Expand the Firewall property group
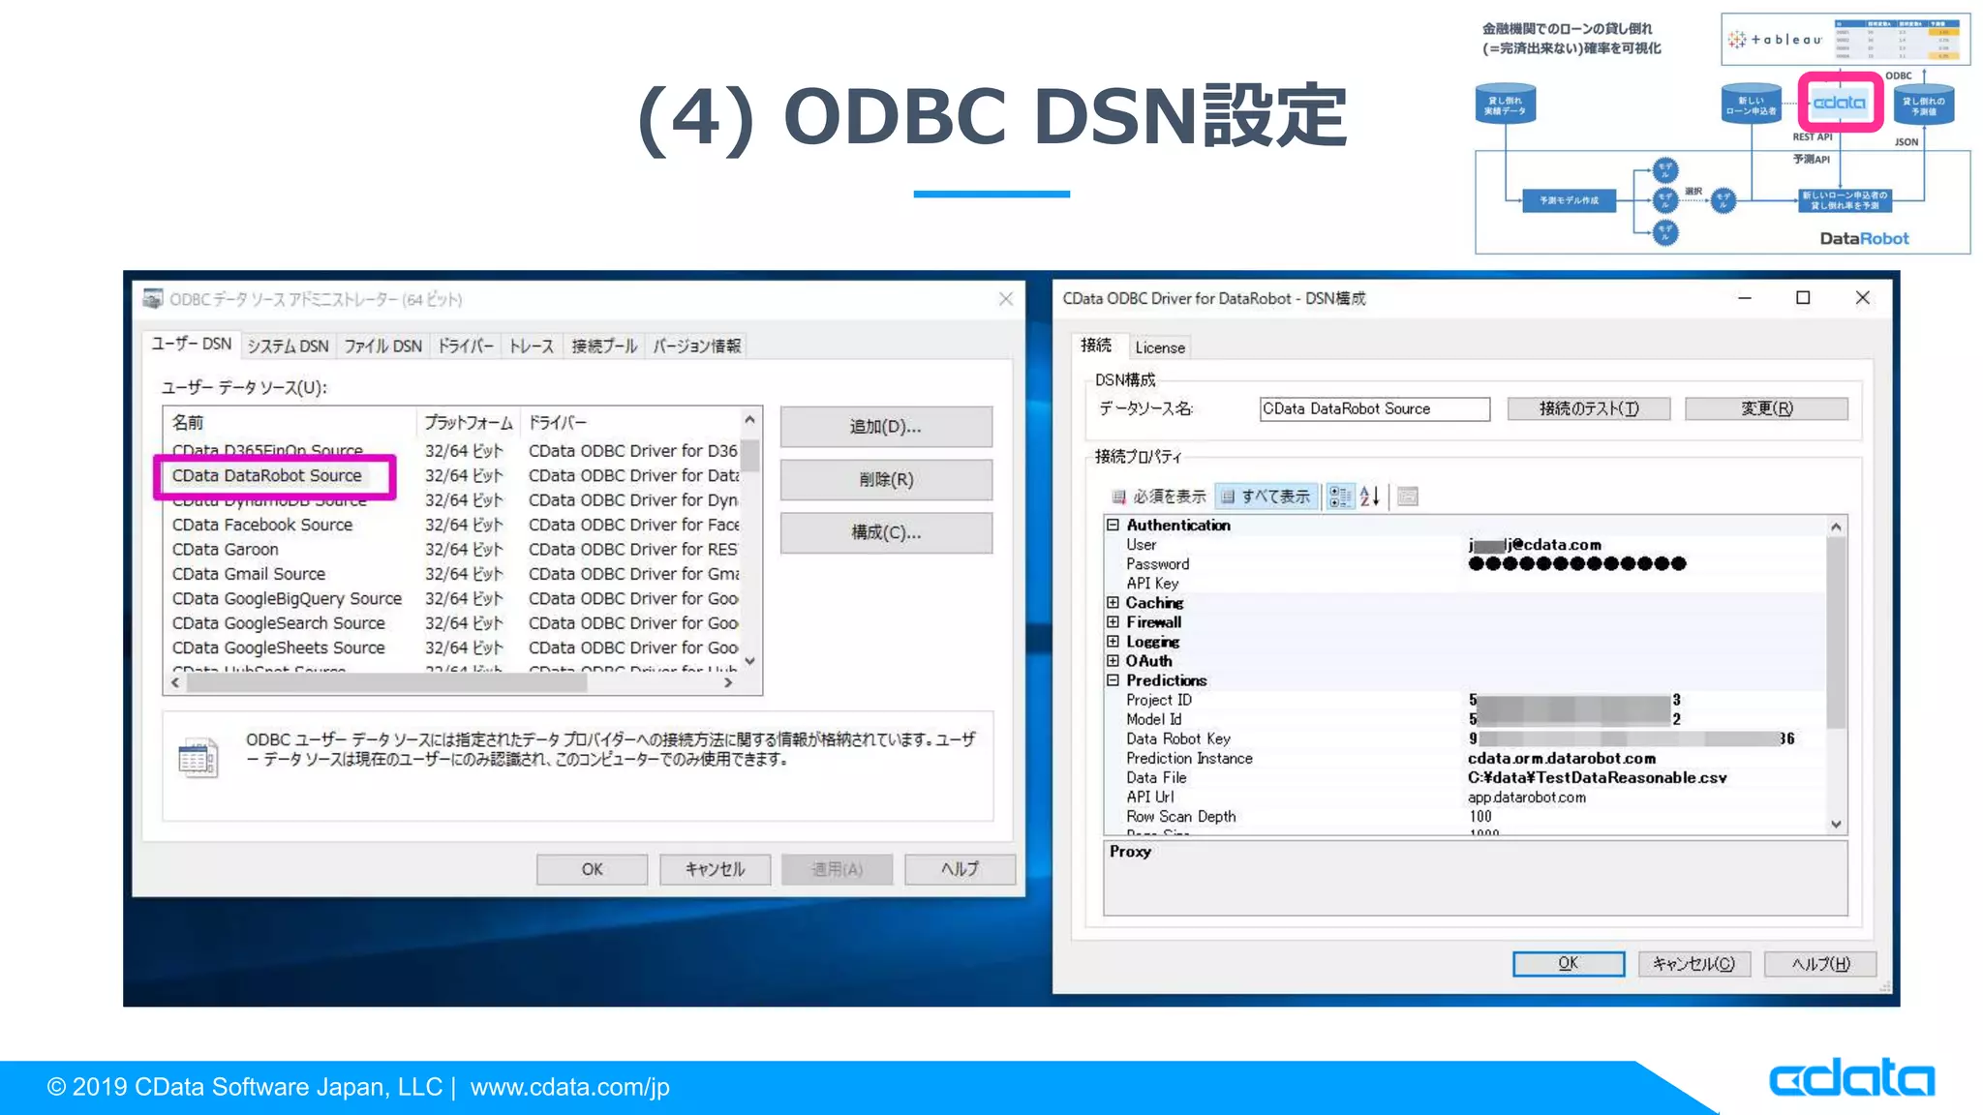 click(1113, 622)
